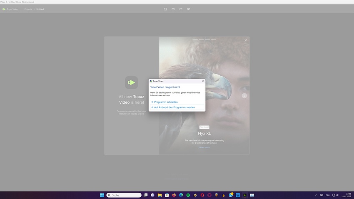Open Microsoft Store from the taskbar
Screen dimensions: 354x199
click(167, 195)
